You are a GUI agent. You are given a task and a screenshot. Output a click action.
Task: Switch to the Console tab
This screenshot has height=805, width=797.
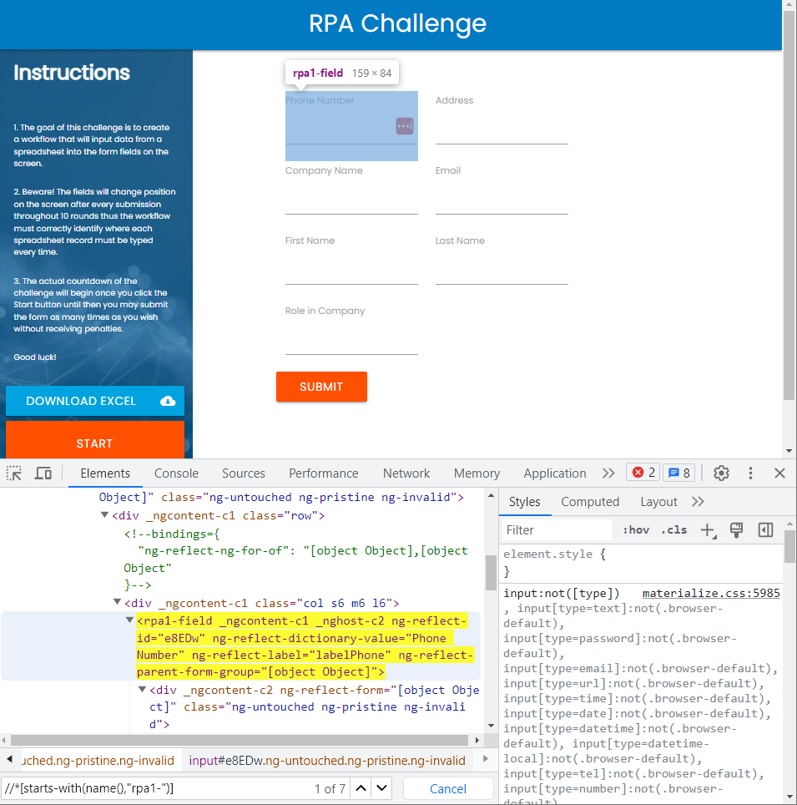[x=175, y=473]
